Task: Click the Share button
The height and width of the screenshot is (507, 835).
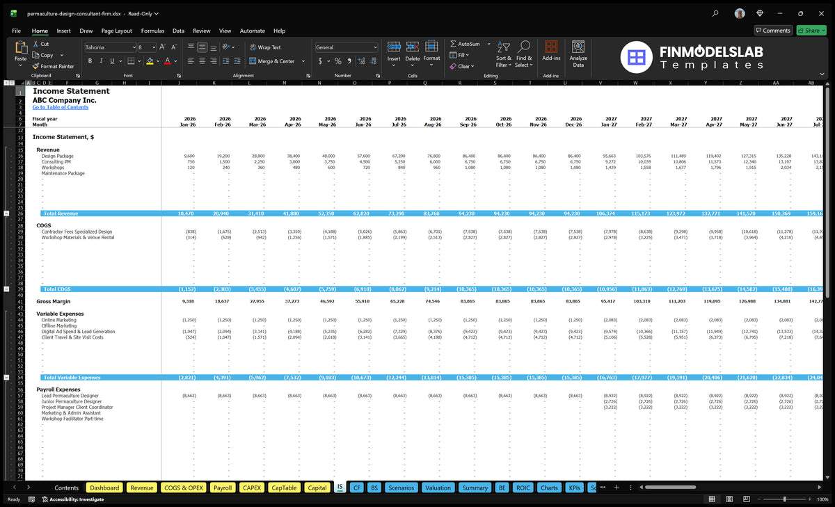Action: tap(811, 31)
